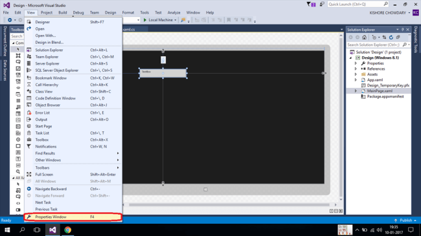Click the Task List icon
The height and width of the screenshot is (236, 421).
(29, 133)
